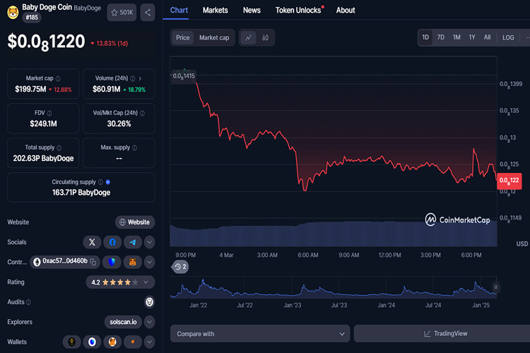The image size is (530, 353).
Task: Click Vol/Mkt Cap (24h) info icon
Action: pyautogui.click(x=142, y=113)
